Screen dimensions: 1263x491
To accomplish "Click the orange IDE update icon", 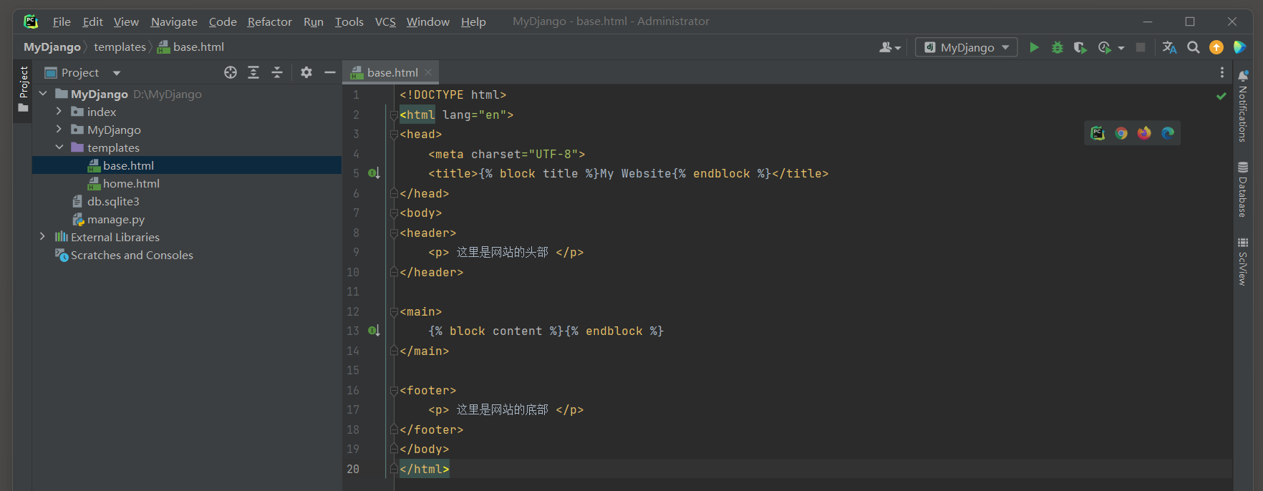I will point(1216,47).
